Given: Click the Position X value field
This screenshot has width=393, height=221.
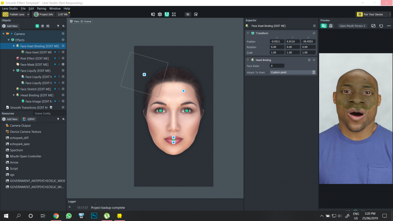Looking at the screenshot, I should (x=277, y=41).
